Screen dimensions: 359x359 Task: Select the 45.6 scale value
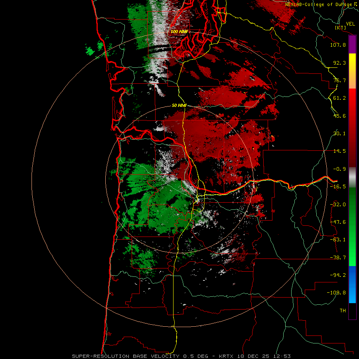coord(339,116)
